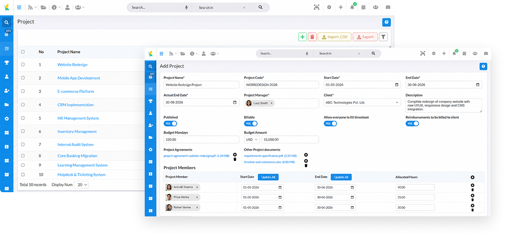The width and height of the screenshot is (507, 238).
Task: Click magnifier icon in Add Project search bar
Action: (x=373, y=53)
